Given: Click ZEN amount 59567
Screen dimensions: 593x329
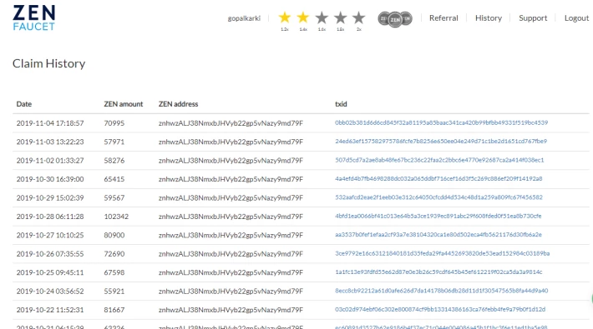Looking at the screenshot, I should click(114, 197).
